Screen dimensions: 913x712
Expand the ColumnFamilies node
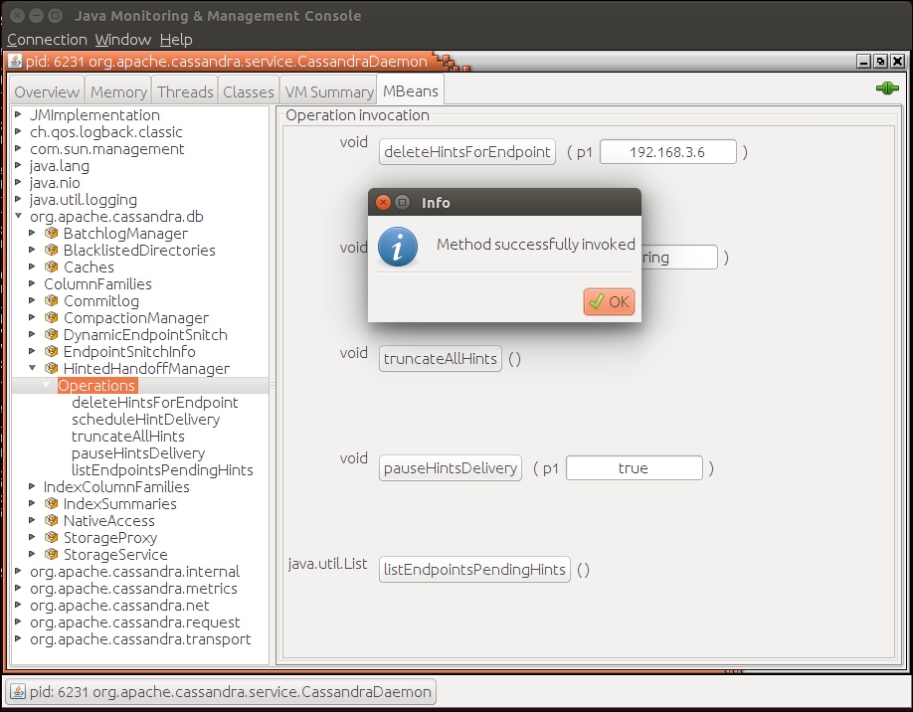pos(32,283)
